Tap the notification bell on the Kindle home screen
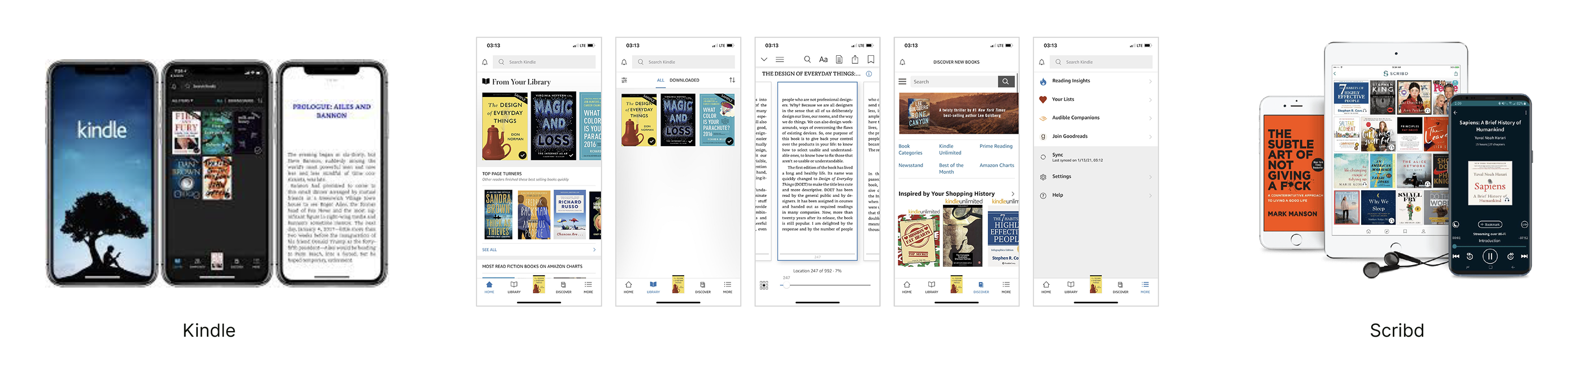1573x370 pixels. (485, 62)
